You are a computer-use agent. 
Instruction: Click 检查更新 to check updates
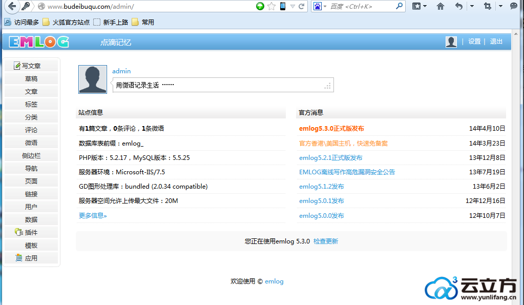[326, 241]
